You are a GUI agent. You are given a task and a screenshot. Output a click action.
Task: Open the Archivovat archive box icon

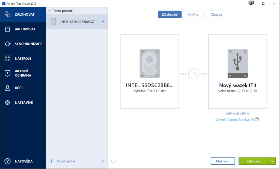click(7, 29)
